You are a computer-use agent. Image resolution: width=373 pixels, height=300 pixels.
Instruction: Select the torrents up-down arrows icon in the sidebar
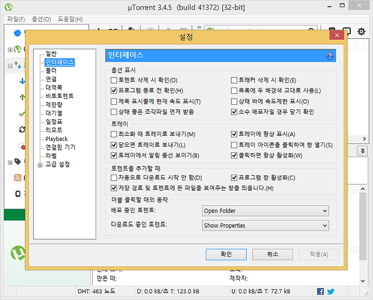(x=18, y=65)
